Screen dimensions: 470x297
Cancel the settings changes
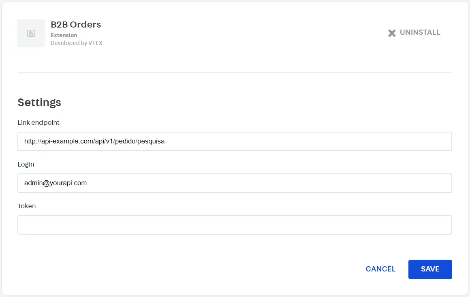pos(380,269)
